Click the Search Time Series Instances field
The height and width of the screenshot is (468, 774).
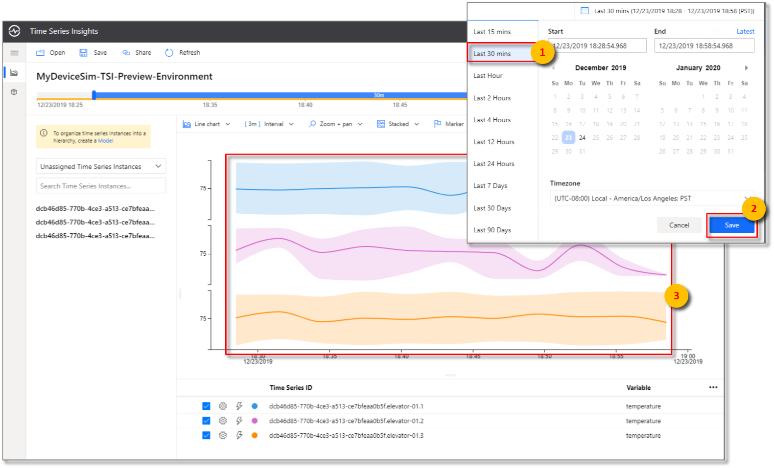pyautogui.click(x=101, y=186)
